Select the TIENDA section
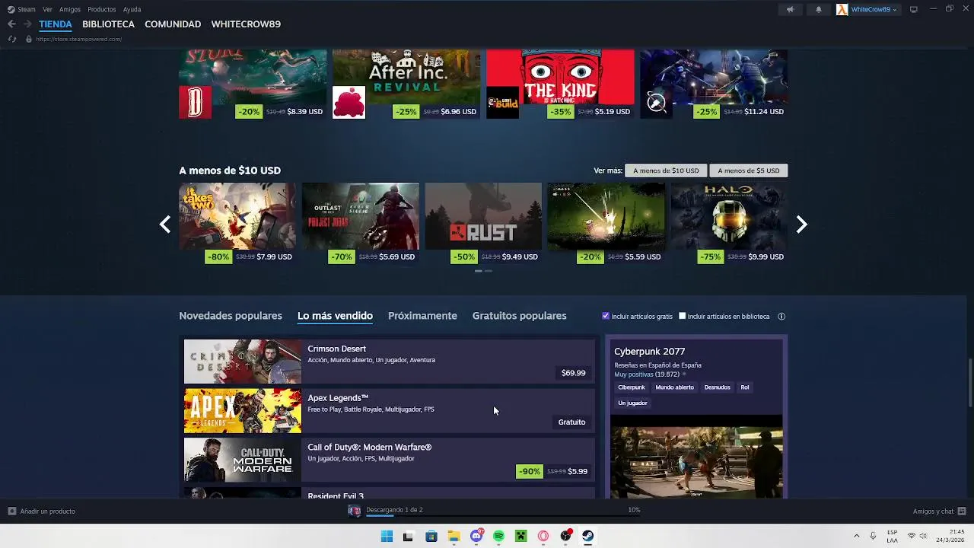Image resolution: width=974 pixels, height=548 pixels. tap(56, 24)
